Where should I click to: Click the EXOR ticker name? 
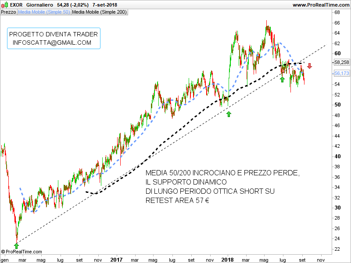[x=16, y=5]
